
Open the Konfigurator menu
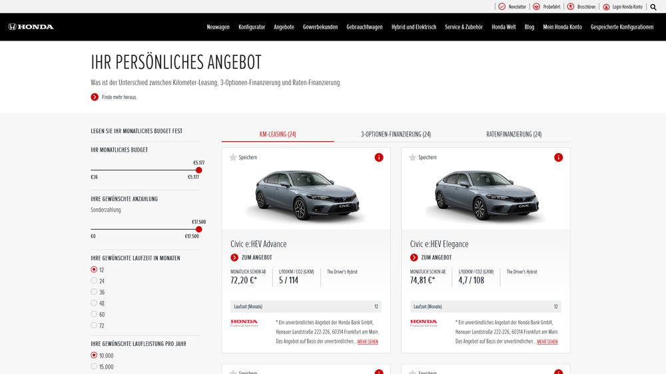(252, 27)
